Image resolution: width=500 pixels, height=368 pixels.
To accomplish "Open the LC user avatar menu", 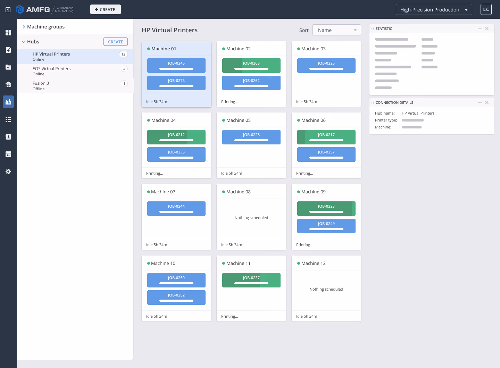I will (x=486, y=9).
